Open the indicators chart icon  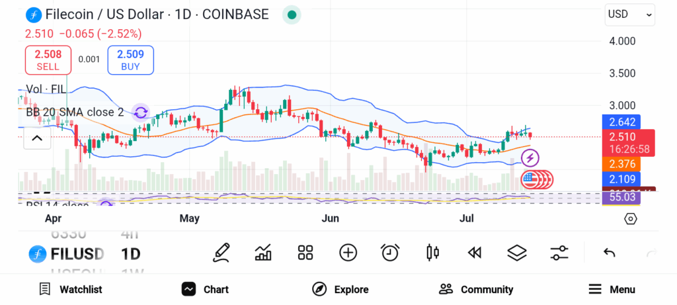point(263,252)
